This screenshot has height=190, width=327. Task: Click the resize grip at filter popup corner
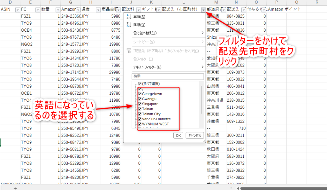pos(203,141)
